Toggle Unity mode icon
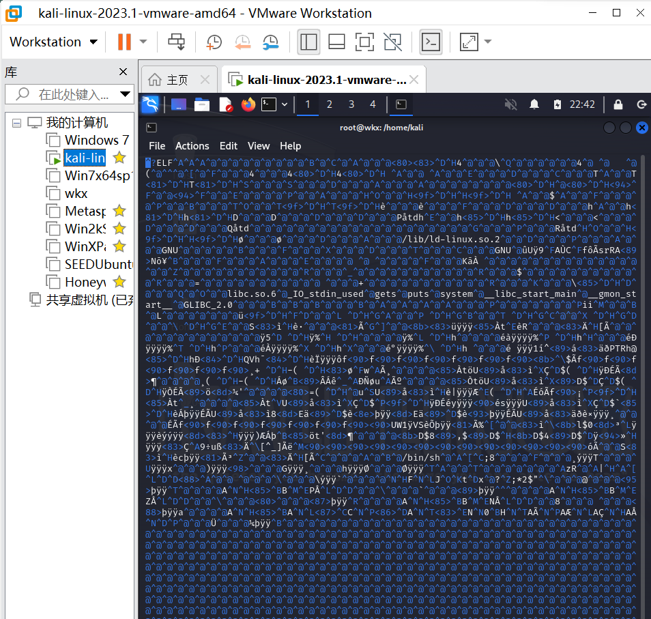Screen dimensions: 651x619 pyautogui.click(x=393, y=42)
